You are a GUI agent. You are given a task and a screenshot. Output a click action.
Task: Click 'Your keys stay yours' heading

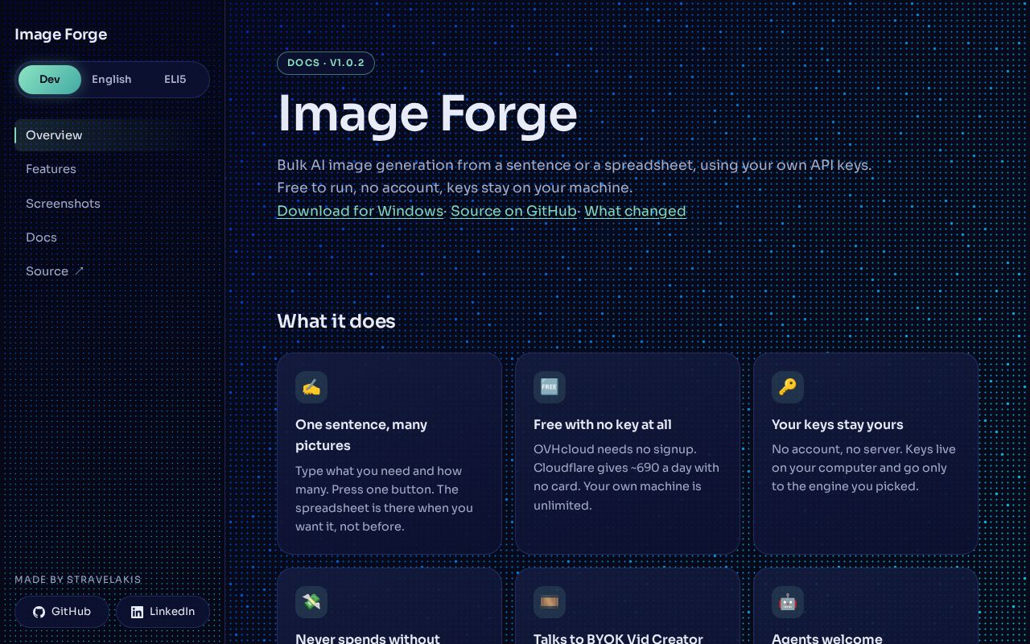(838, 424)
